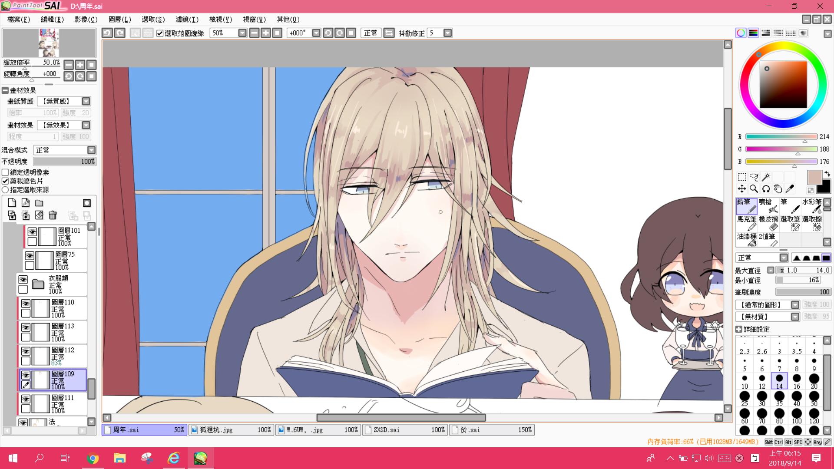Screen dimensions: 834x469
Task: Open the zoom 50% dropdown
Action: (x=242, y=33)
